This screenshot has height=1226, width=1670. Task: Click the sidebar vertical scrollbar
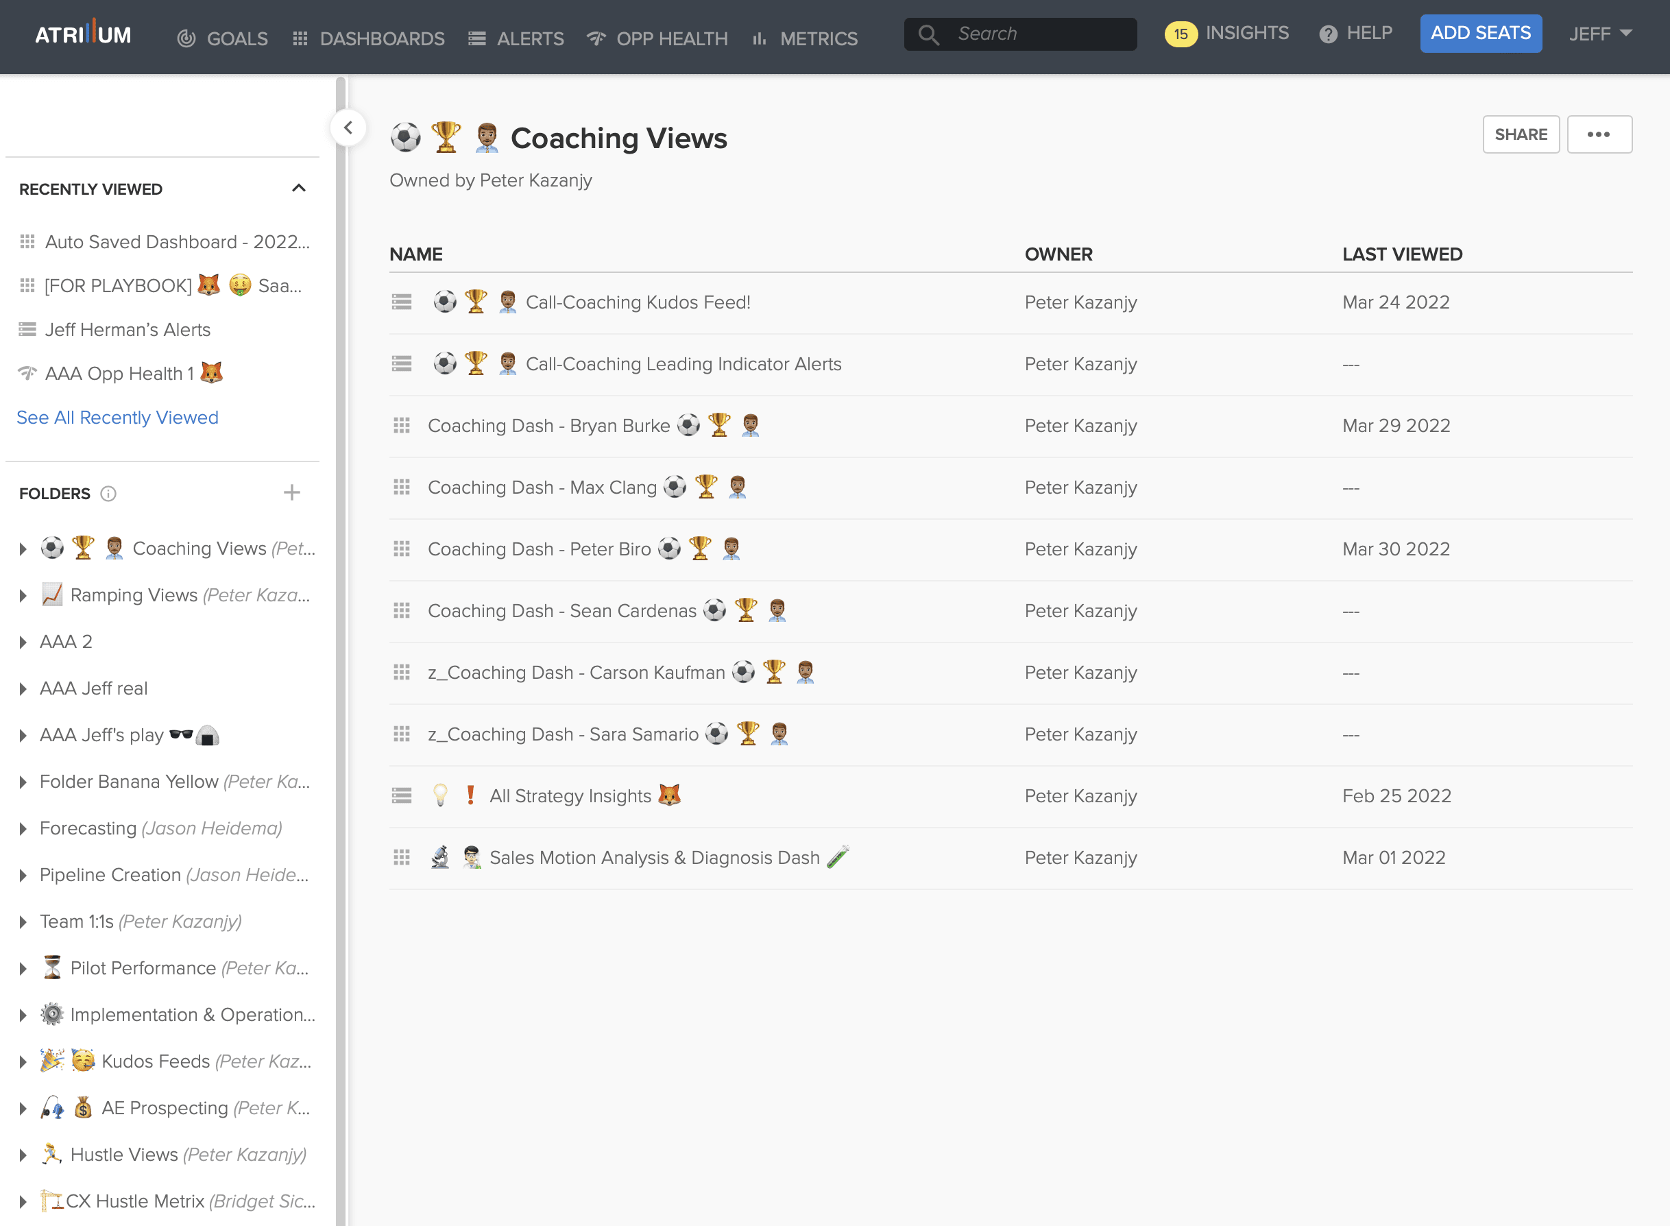tap(341, 650)
